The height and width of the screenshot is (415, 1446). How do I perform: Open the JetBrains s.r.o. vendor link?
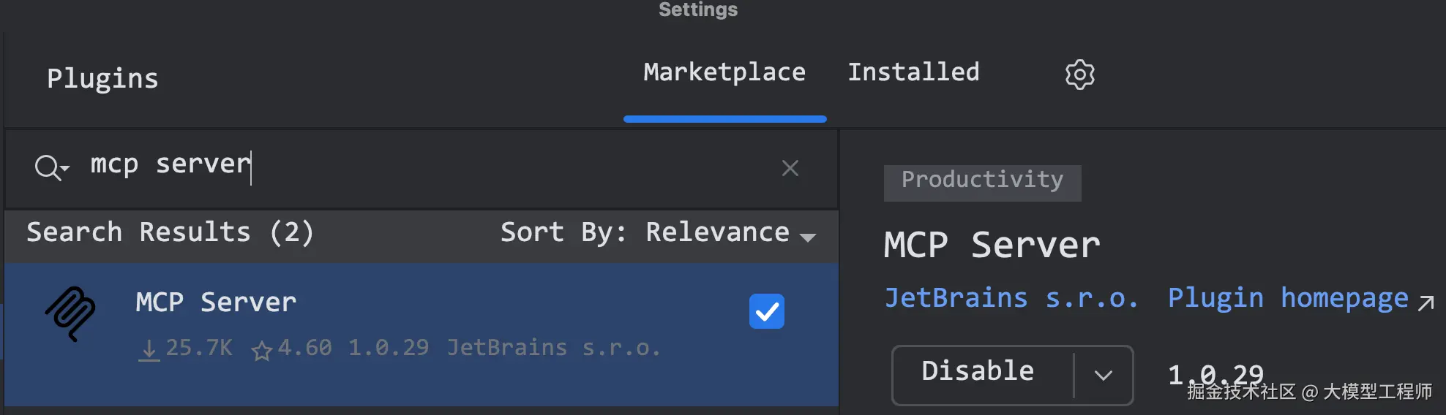[x=1011, y=298]
